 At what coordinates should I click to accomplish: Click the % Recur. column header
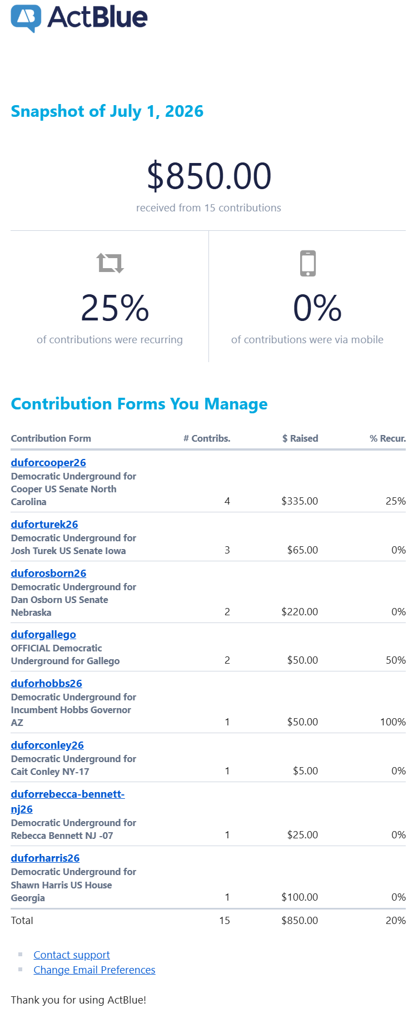click(x=387, y=438)
